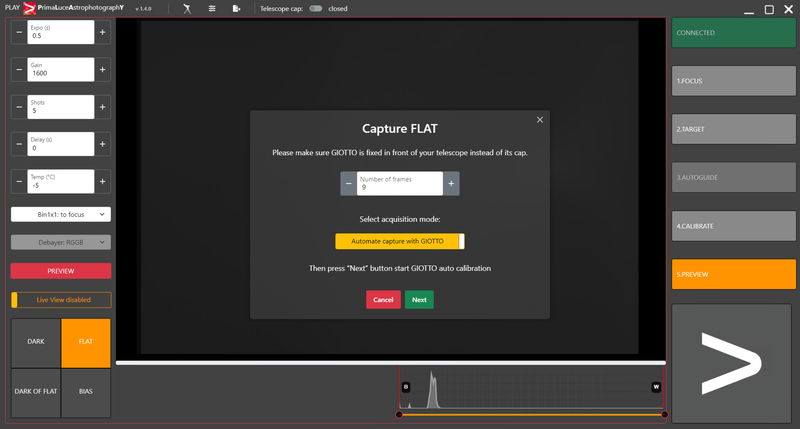Open the Debayer: RGGB dropdown
The height and width of the screenshot is (429, 800).
coord(61,242)
